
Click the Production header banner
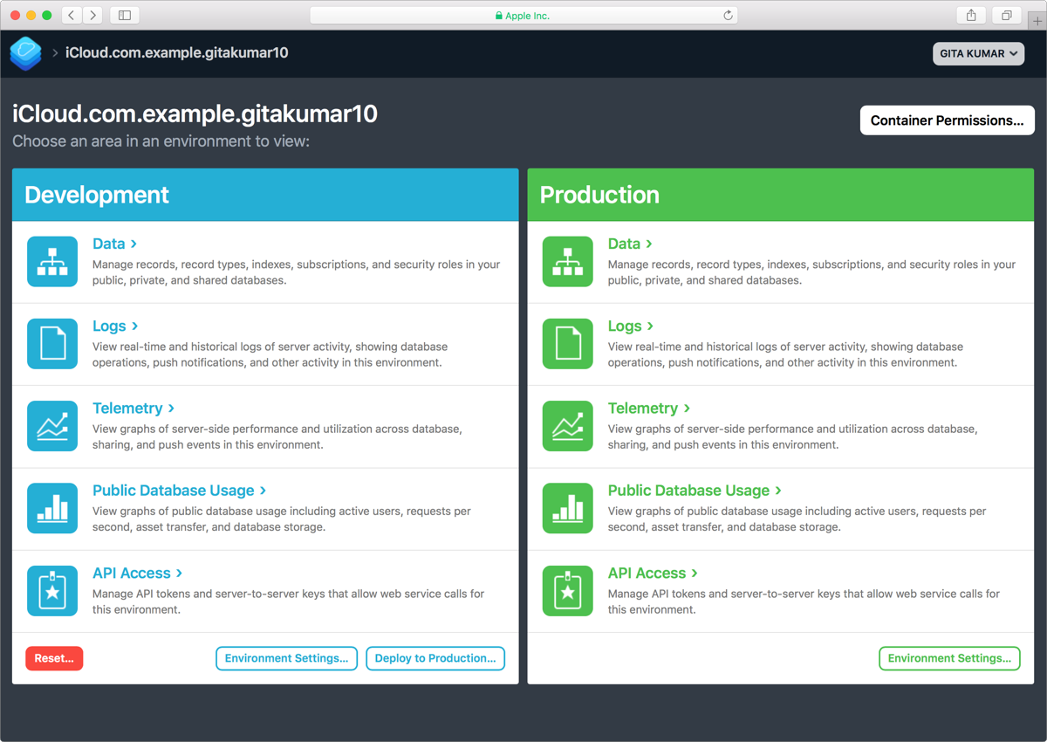point(781,195)
